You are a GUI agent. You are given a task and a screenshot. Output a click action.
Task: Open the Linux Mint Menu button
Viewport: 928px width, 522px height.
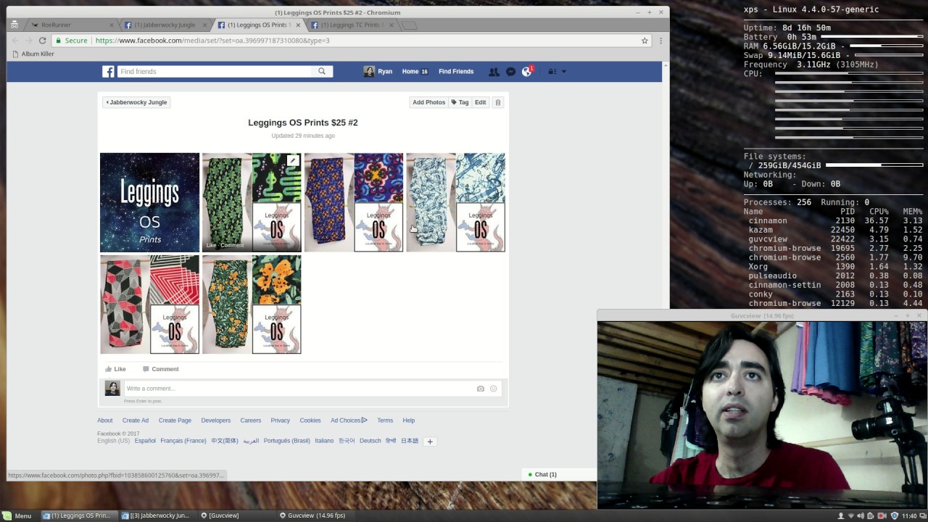coord(17,515)
